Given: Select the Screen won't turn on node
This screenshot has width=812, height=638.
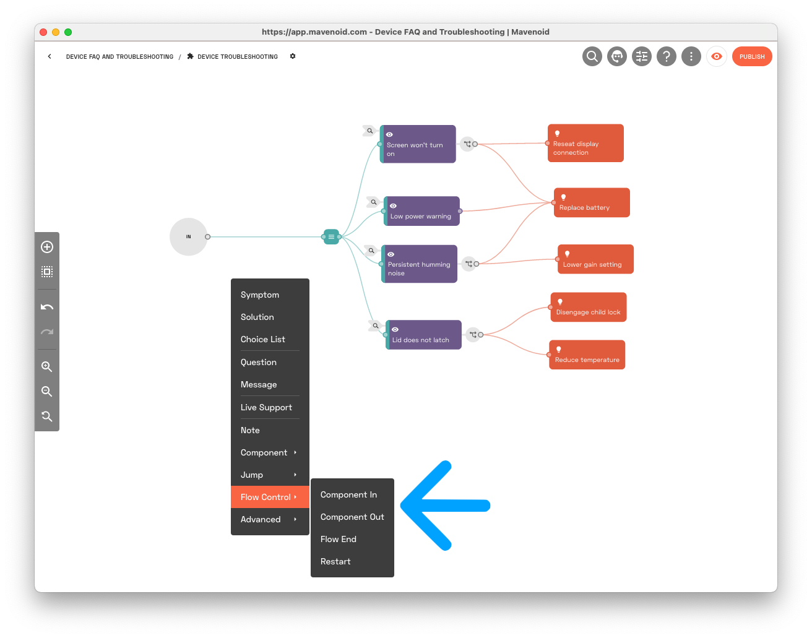Looking at the screenshot, I should 418,144.
